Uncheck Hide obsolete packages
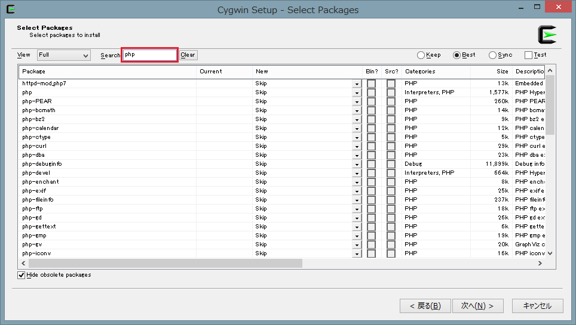 (x=22, y=275)
